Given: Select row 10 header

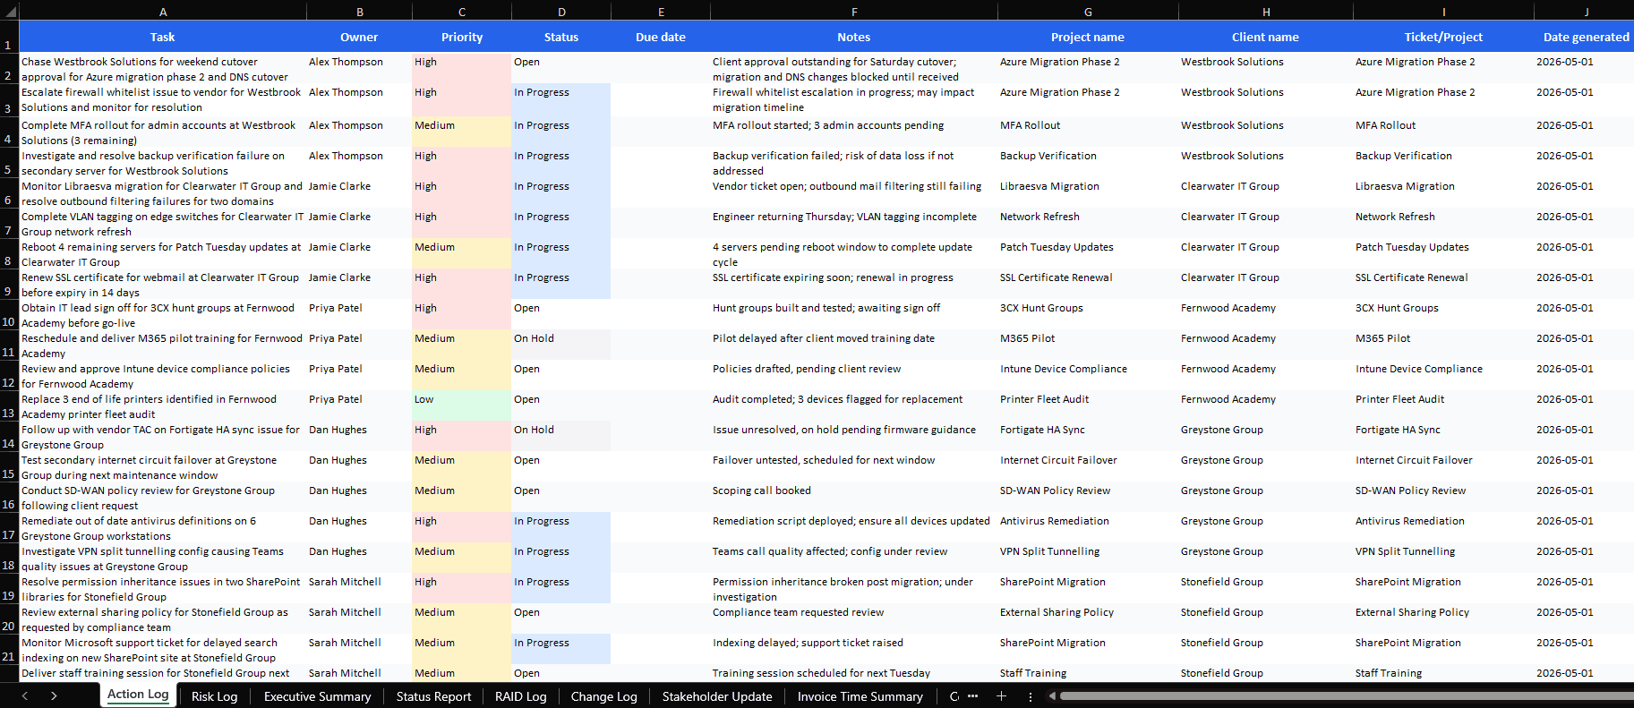Looking at the screenshot, I should click(9, 314).
